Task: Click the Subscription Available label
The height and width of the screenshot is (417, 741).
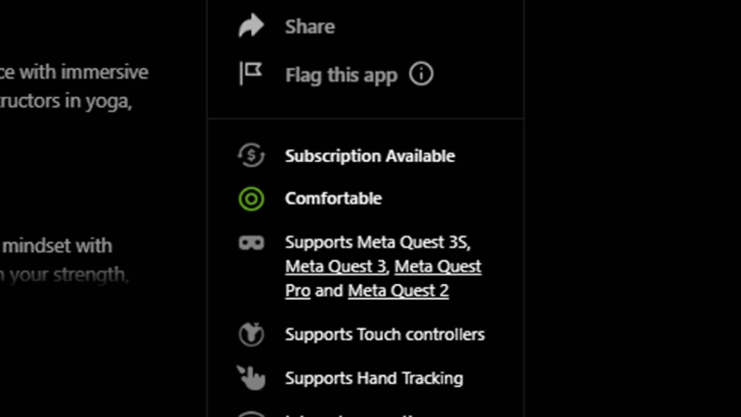Action: tap(370, 156)
